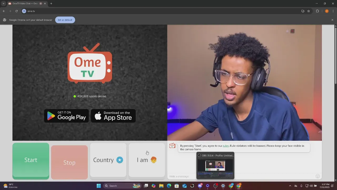Screen dimensions: 337x190
Task: Click the 404,881 users online text
Action: pos(92,96)
